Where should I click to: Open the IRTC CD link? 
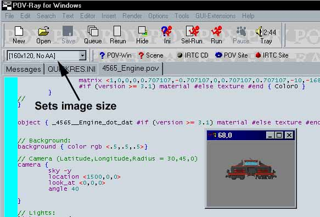[193, 55]
